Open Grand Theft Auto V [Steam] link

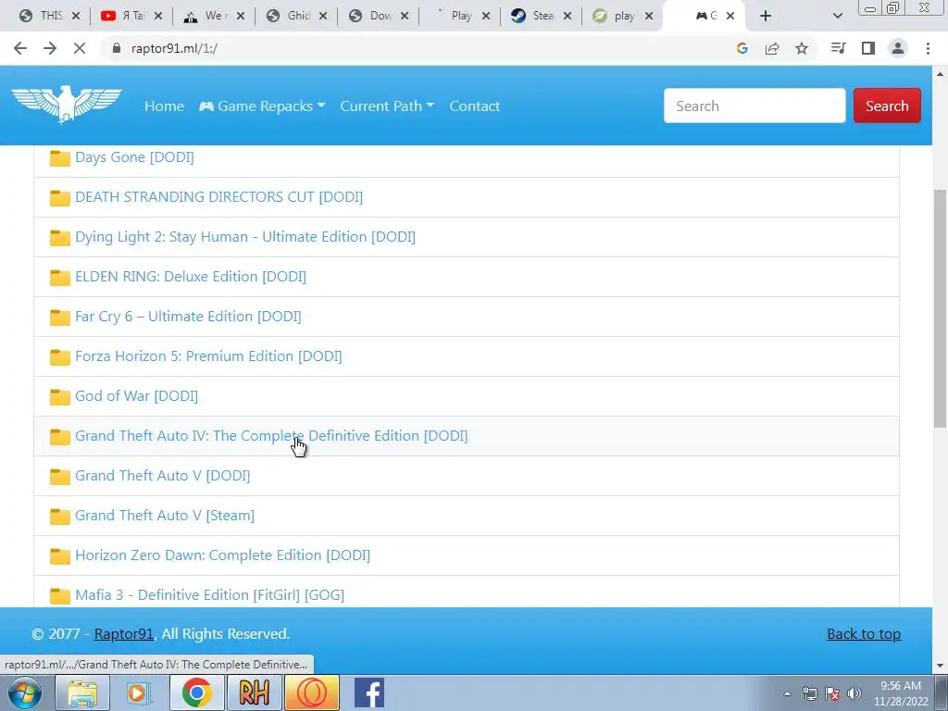pyautogui.click(x=165, y=515)
